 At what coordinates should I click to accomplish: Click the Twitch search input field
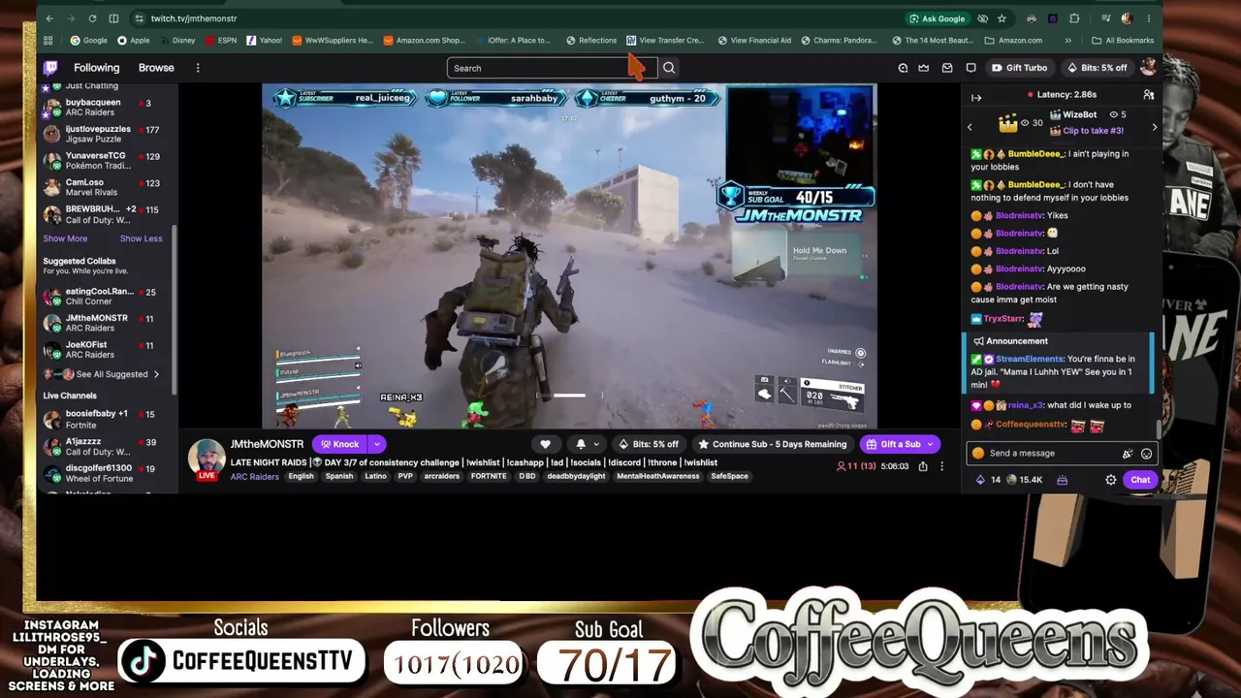click(552, 68)
